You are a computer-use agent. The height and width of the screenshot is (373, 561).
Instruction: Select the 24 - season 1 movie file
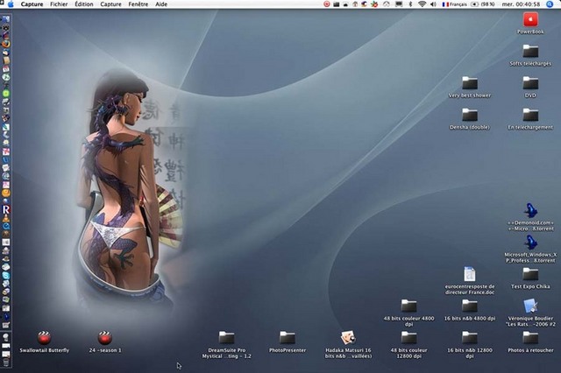pyautogui.click(x=105, y=341)
